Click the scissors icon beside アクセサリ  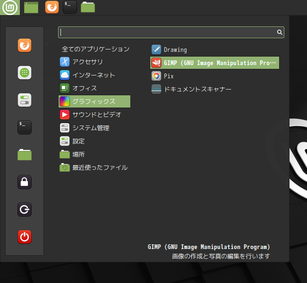pos(65,62)
